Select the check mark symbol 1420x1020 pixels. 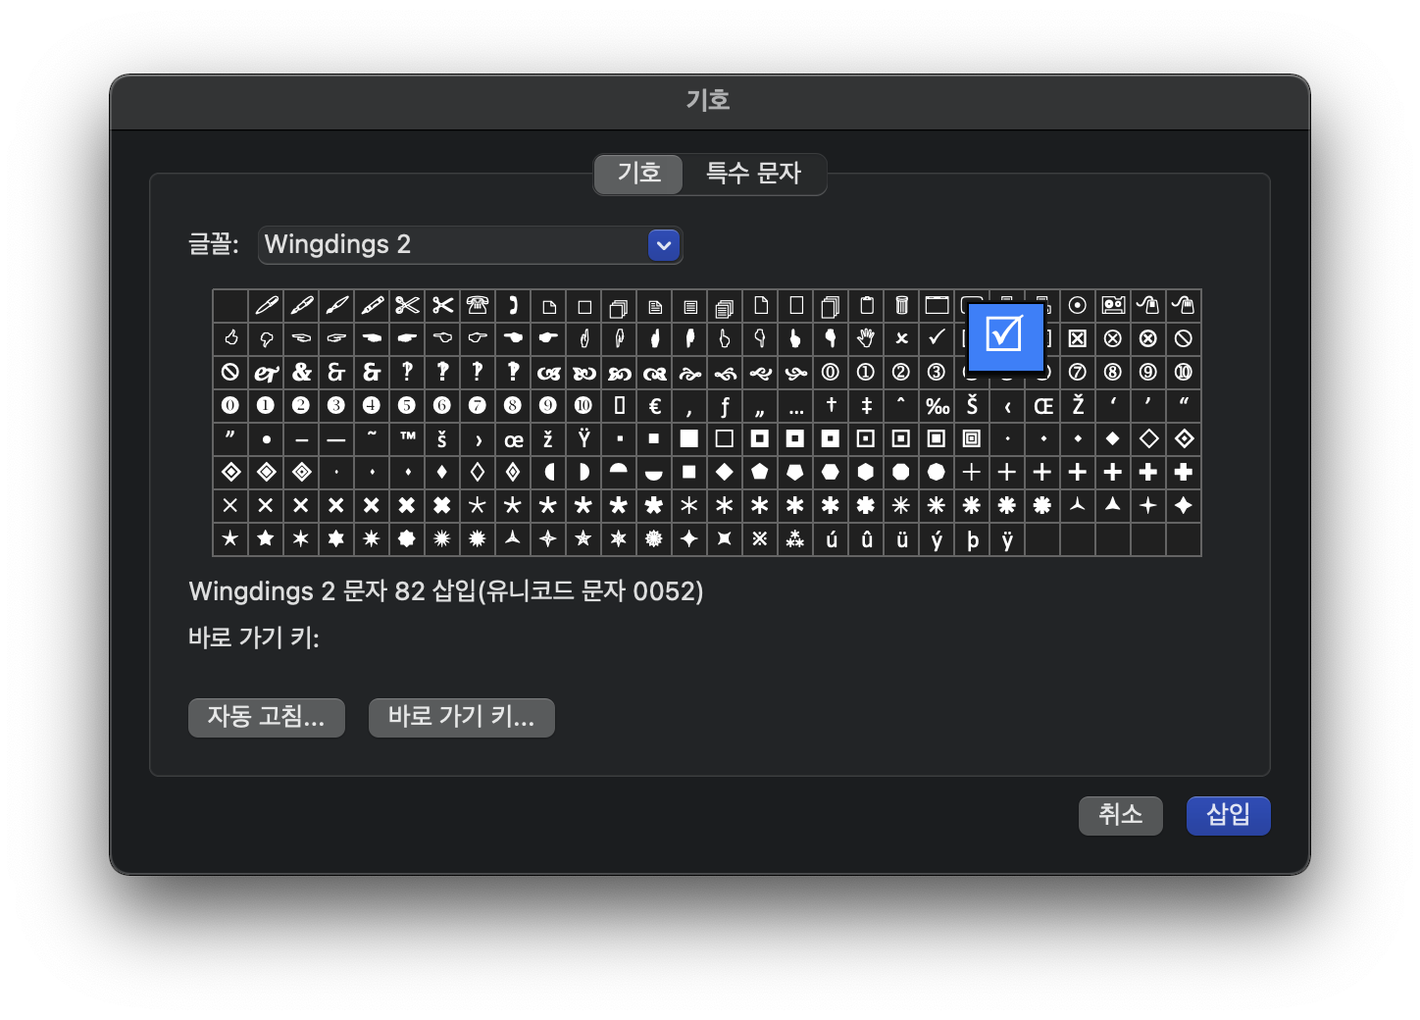[937, 338]
